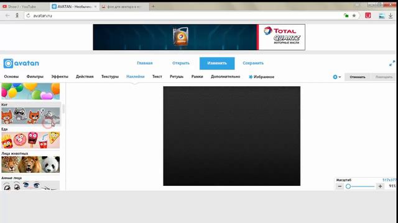
Task: Open browser downloads arrow icon
Action: point(391,15)
